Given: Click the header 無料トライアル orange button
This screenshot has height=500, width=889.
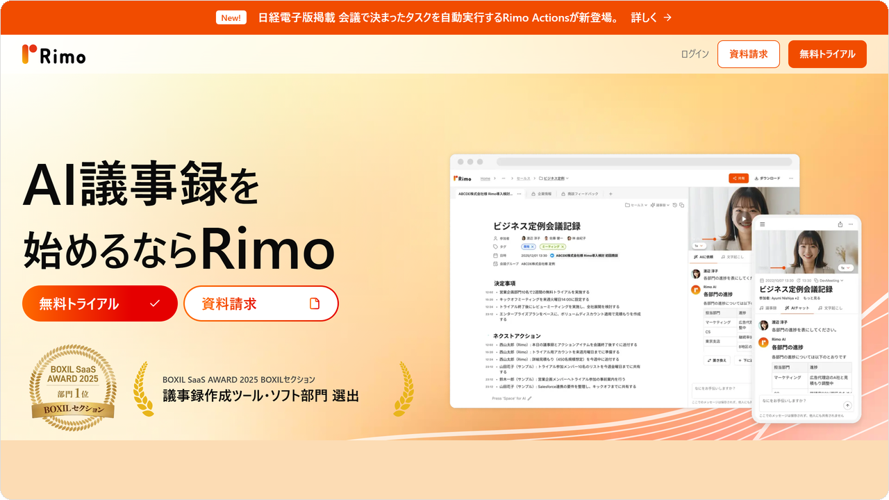Looking at the screenshot, I should tap(827, 54).
